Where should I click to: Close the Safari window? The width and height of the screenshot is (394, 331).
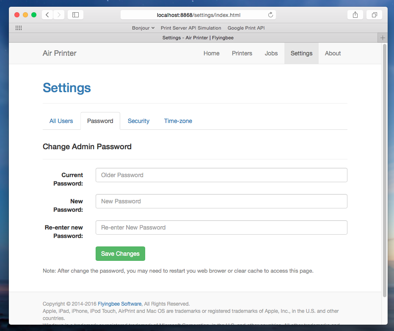(17, 15)
